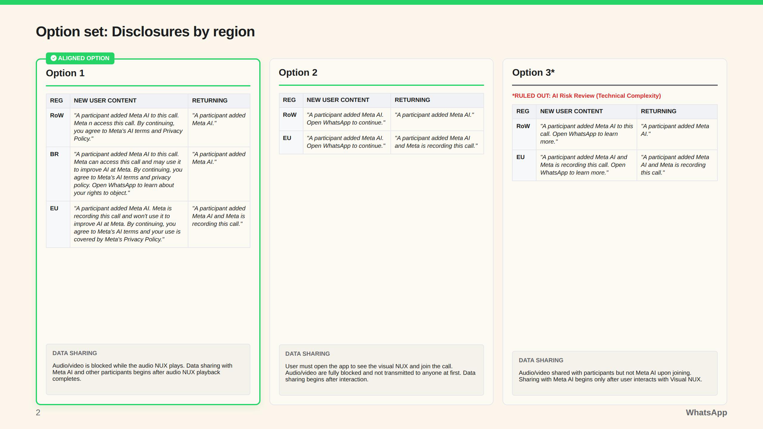Click Option 3 'NEW USER CONTENT' column header
763x429 pixels.
click(586, 111)
